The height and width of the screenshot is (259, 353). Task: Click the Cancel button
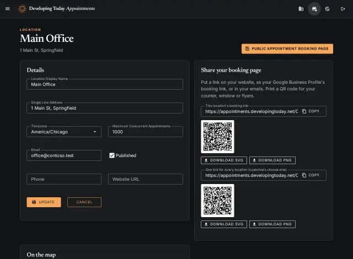84,202
